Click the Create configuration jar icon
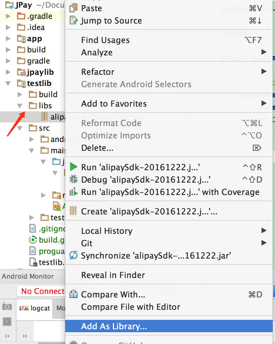Screen dimensions: 275x344 [73, 211]
